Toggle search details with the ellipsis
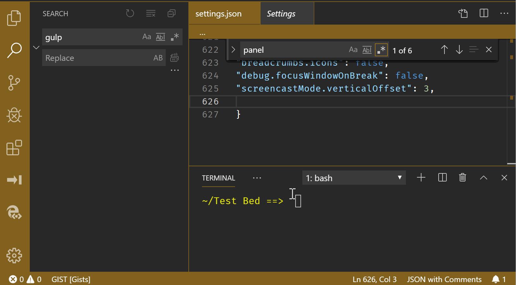The image size is (516, 285). tap(174, 70)
